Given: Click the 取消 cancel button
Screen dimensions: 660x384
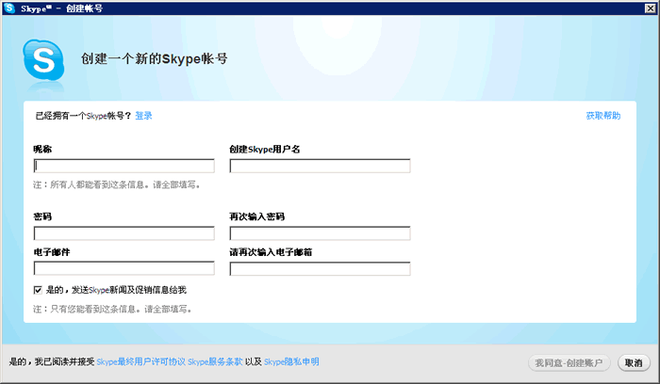Looking at the screenshot, I should pos(634,362).
